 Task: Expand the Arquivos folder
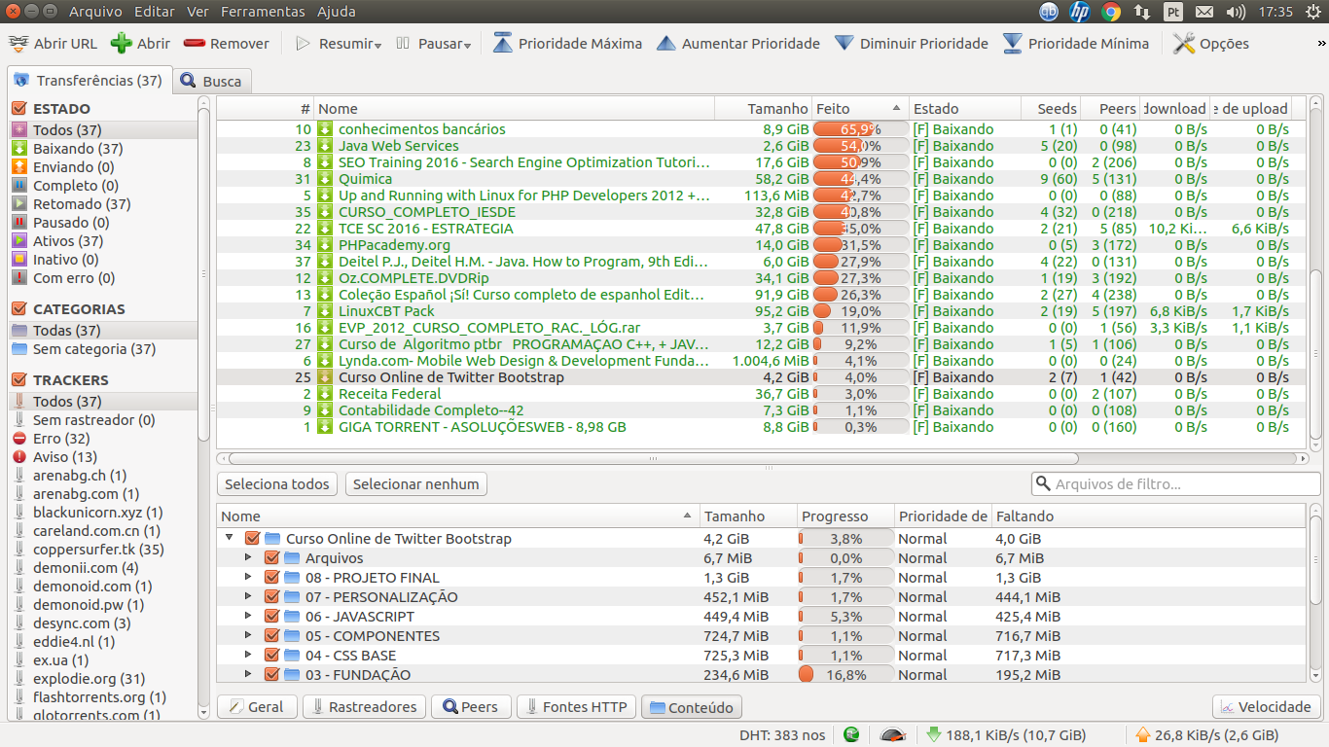[x=248, y=557]
